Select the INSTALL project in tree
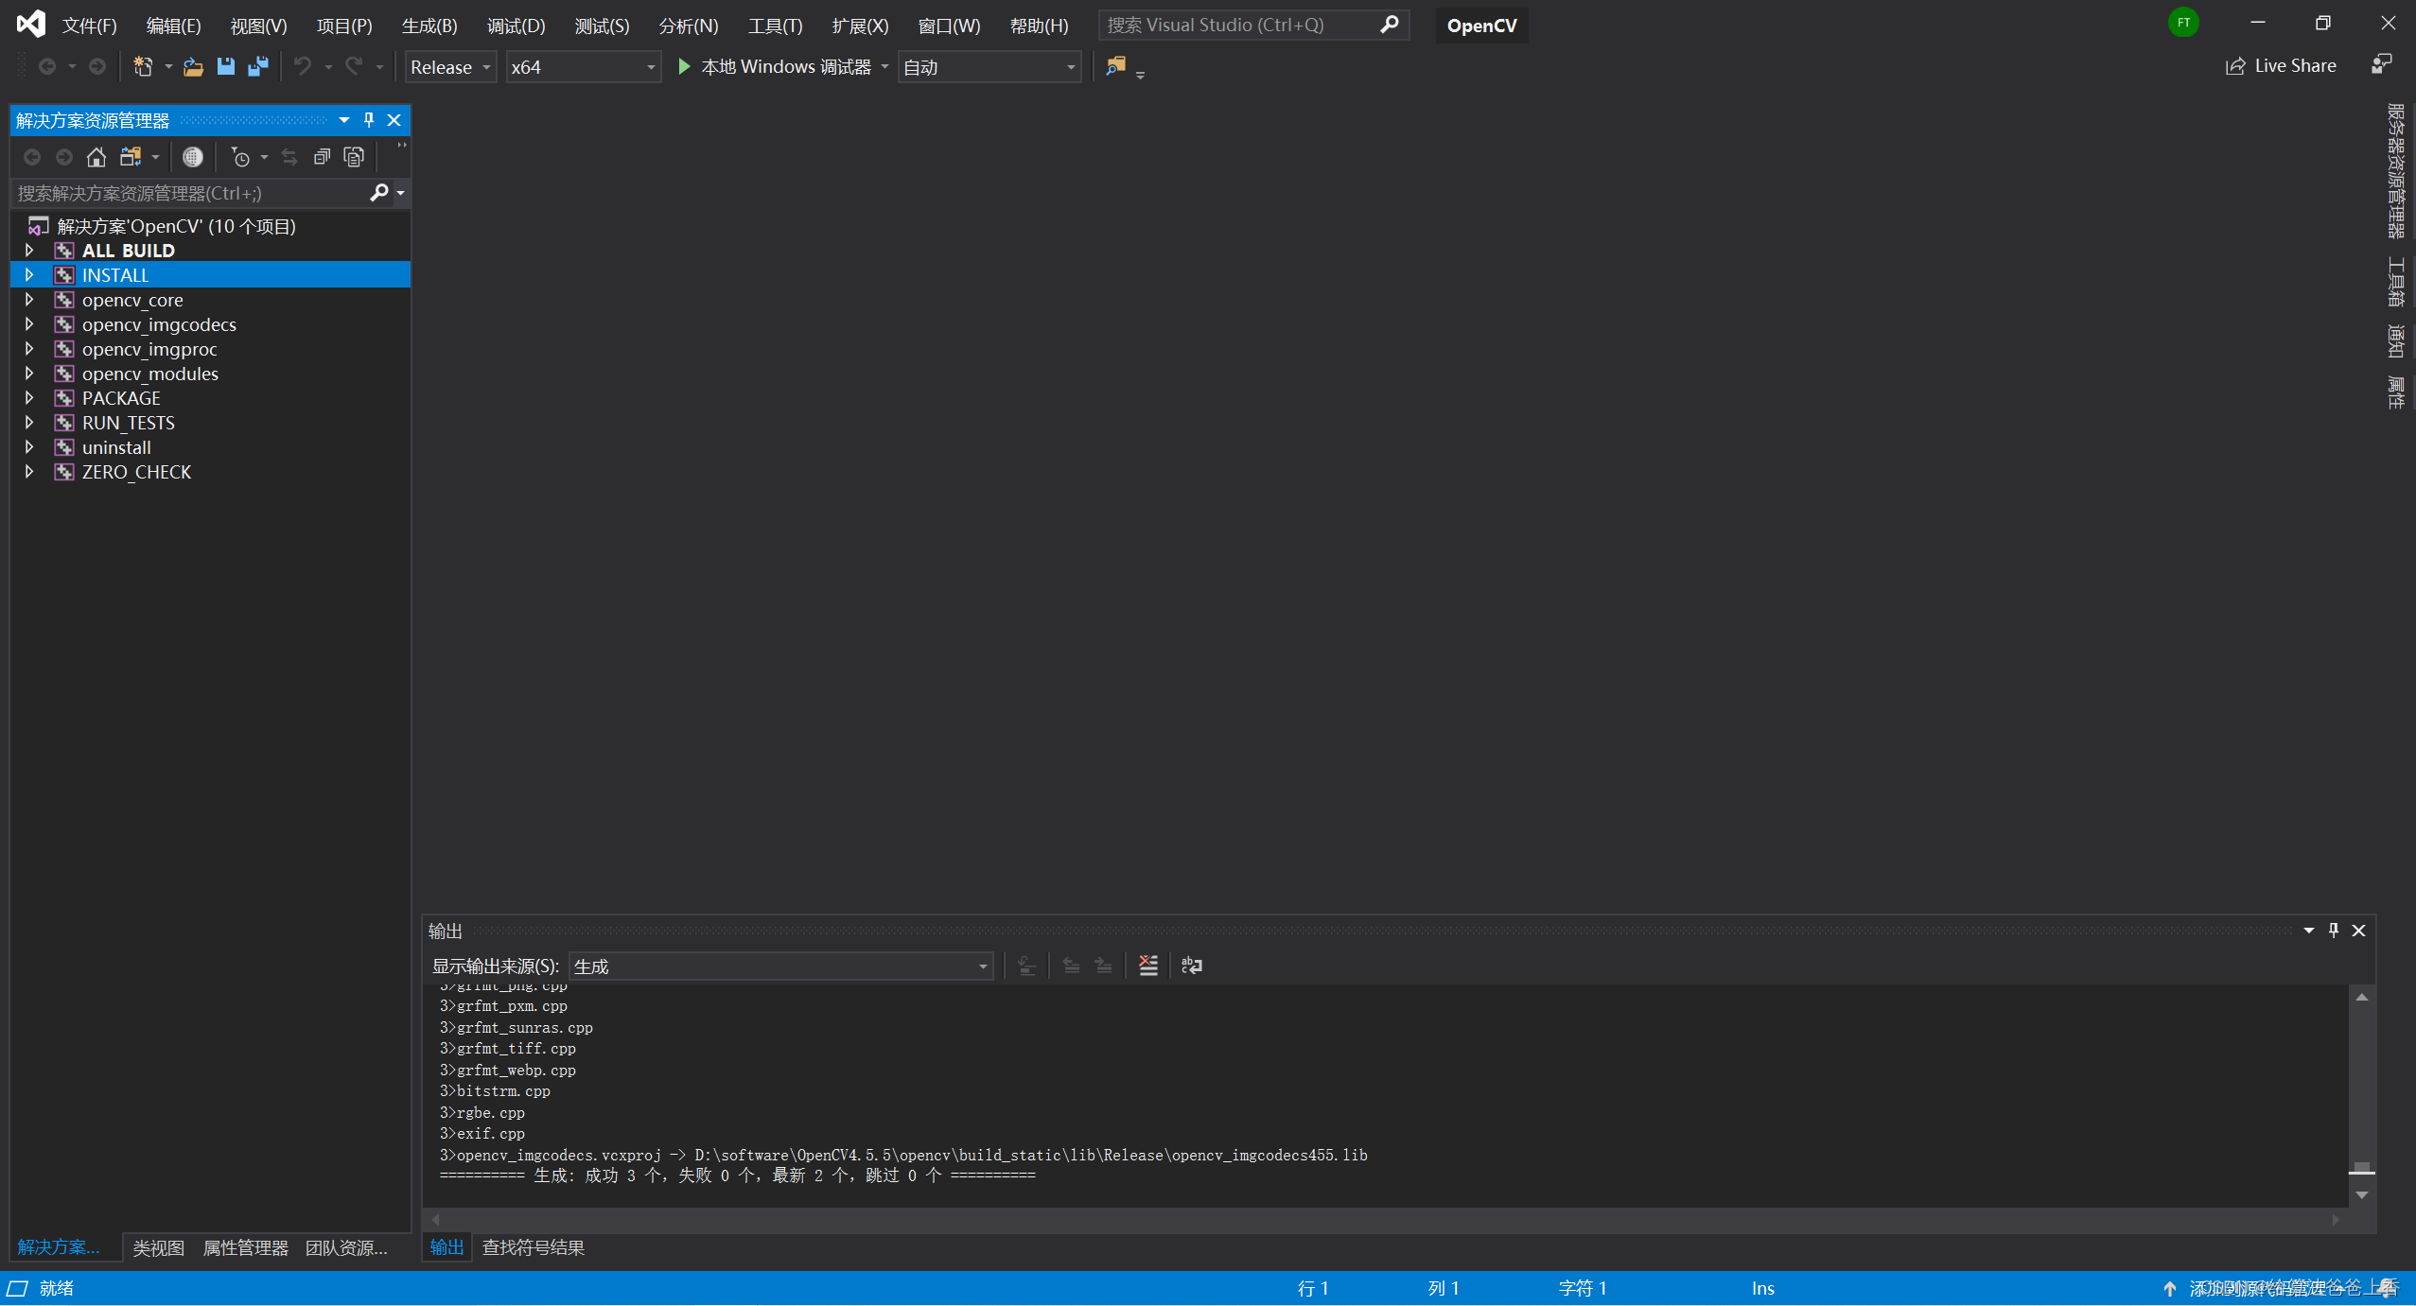This screenshot has height=1306, width=2416. click(x=211, y=275)
